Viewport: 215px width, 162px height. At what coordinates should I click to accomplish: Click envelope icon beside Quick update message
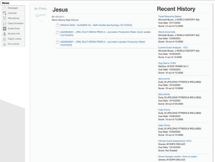coord(58,32)
